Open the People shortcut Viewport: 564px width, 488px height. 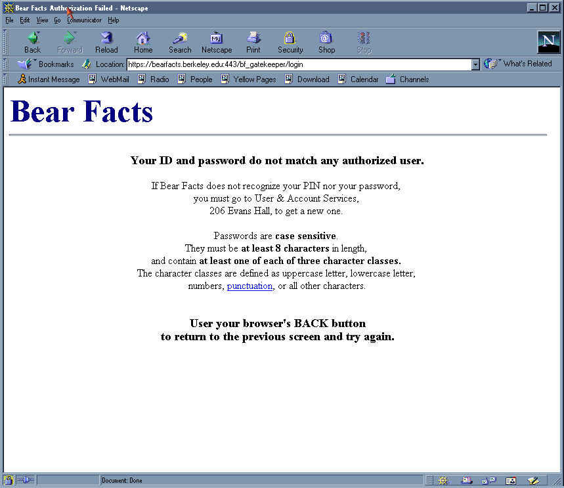(x=195, y=79)
